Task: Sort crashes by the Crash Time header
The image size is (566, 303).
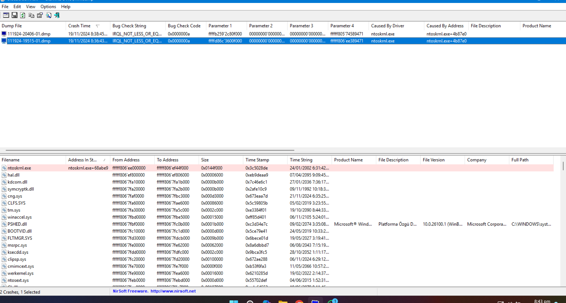Action: 88,26
